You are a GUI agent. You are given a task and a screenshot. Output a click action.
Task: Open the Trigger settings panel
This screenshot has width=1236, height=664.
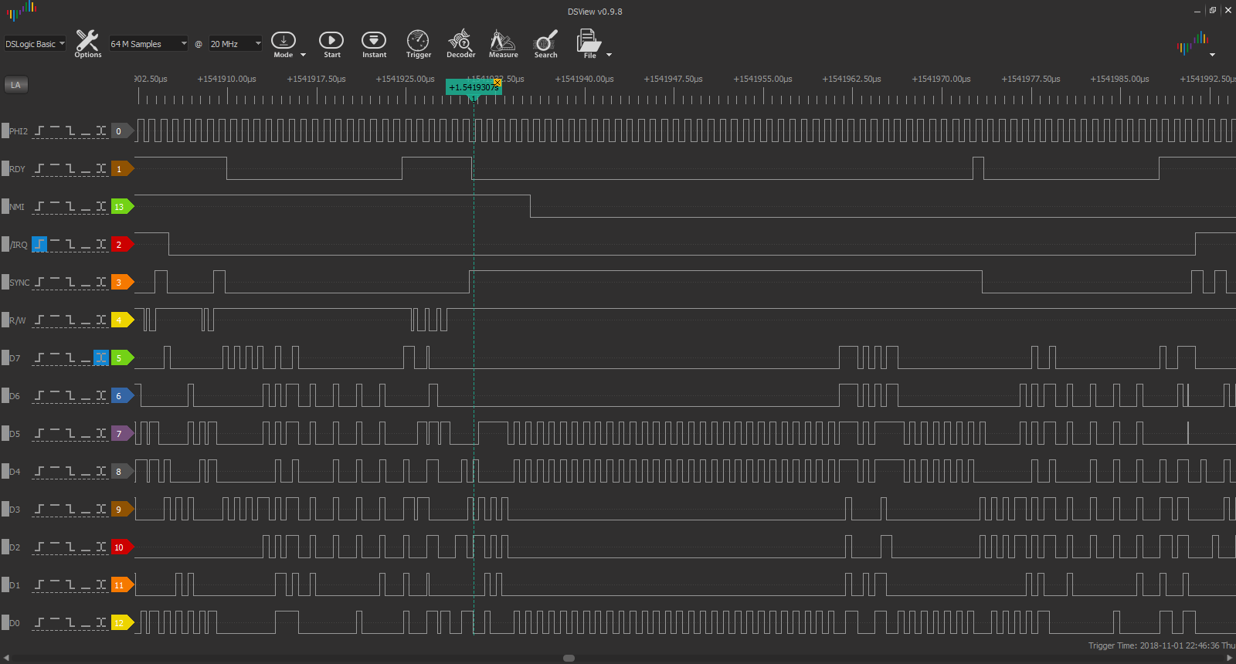[418, 43]
